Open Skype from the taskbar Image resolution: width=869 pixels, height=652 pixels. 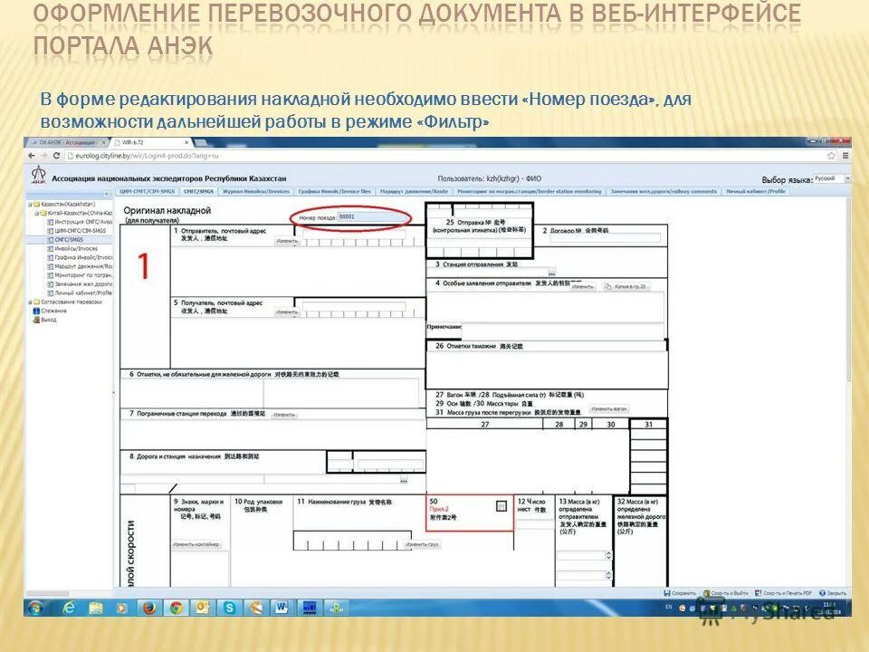[229, 609]
